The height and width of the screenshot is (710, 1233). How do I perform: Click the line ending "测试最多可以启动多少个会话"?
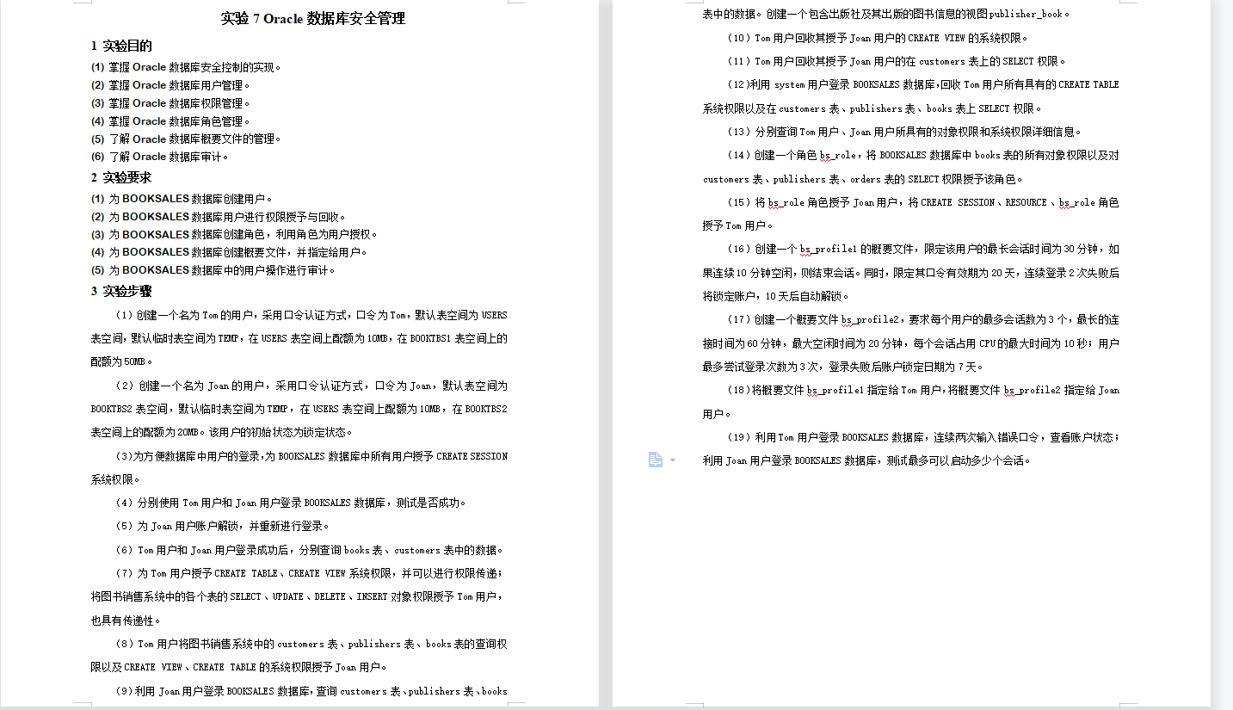[x=866, y=460]
